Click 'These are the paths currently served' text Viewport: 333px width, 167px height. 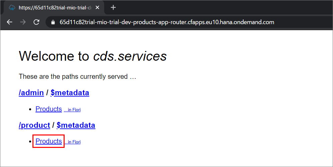click(x=78, y=76)
